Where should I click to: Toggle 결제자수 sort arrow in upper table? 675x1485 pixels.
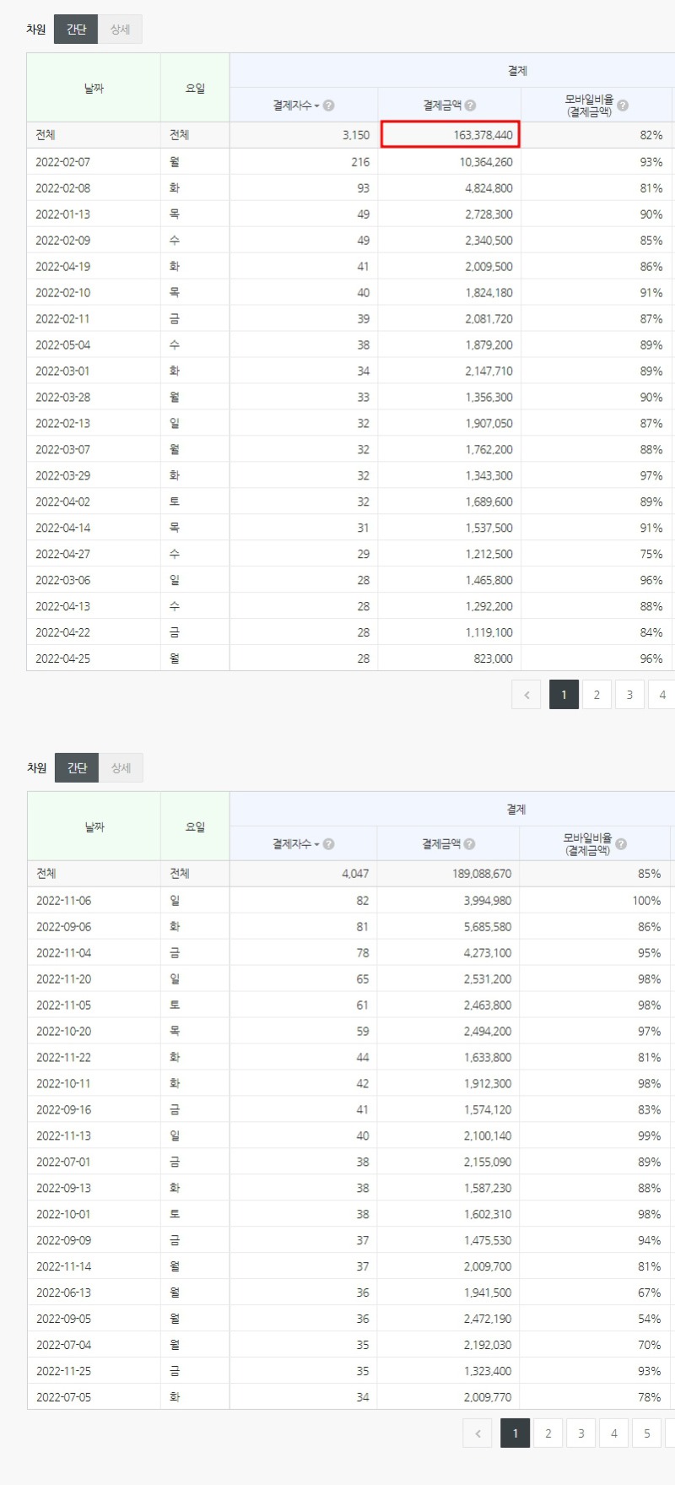click(x=317, y=106)
